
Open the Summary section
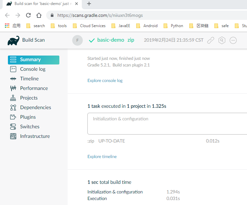point(34,60)
